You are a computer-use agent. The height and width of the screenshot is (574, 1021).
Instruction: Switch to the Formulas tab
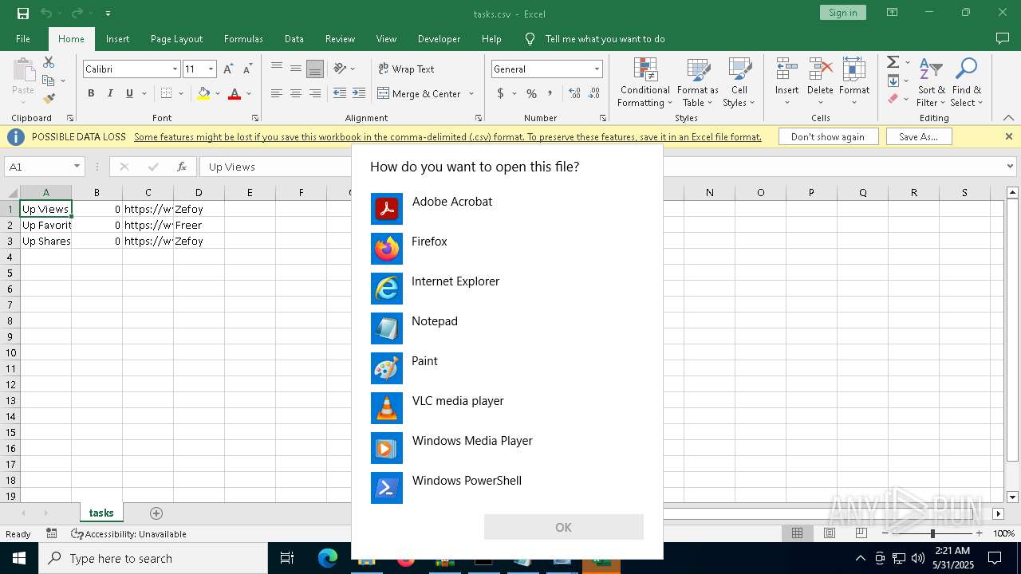point(243,39)
